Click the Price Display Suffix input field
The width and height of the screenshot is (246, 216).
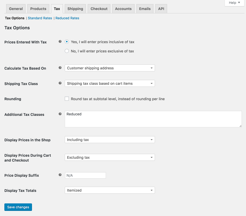[x=85, y=175]
